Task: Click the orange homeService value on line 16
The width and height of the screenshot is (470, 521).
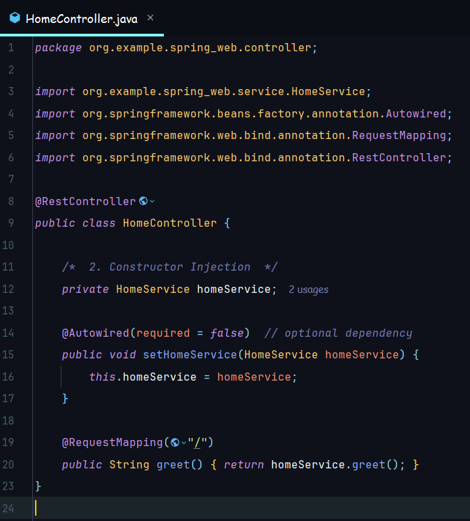Action: click(x=254, y=377)
